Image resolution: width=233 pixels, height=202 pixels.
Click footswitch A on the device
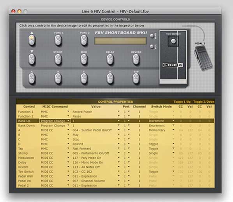point(32,78)
